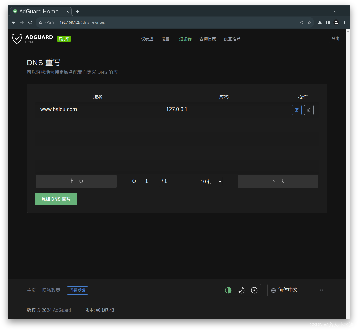
Task: Click the page scrollbar down arrow
Action: tap(348, 318)
